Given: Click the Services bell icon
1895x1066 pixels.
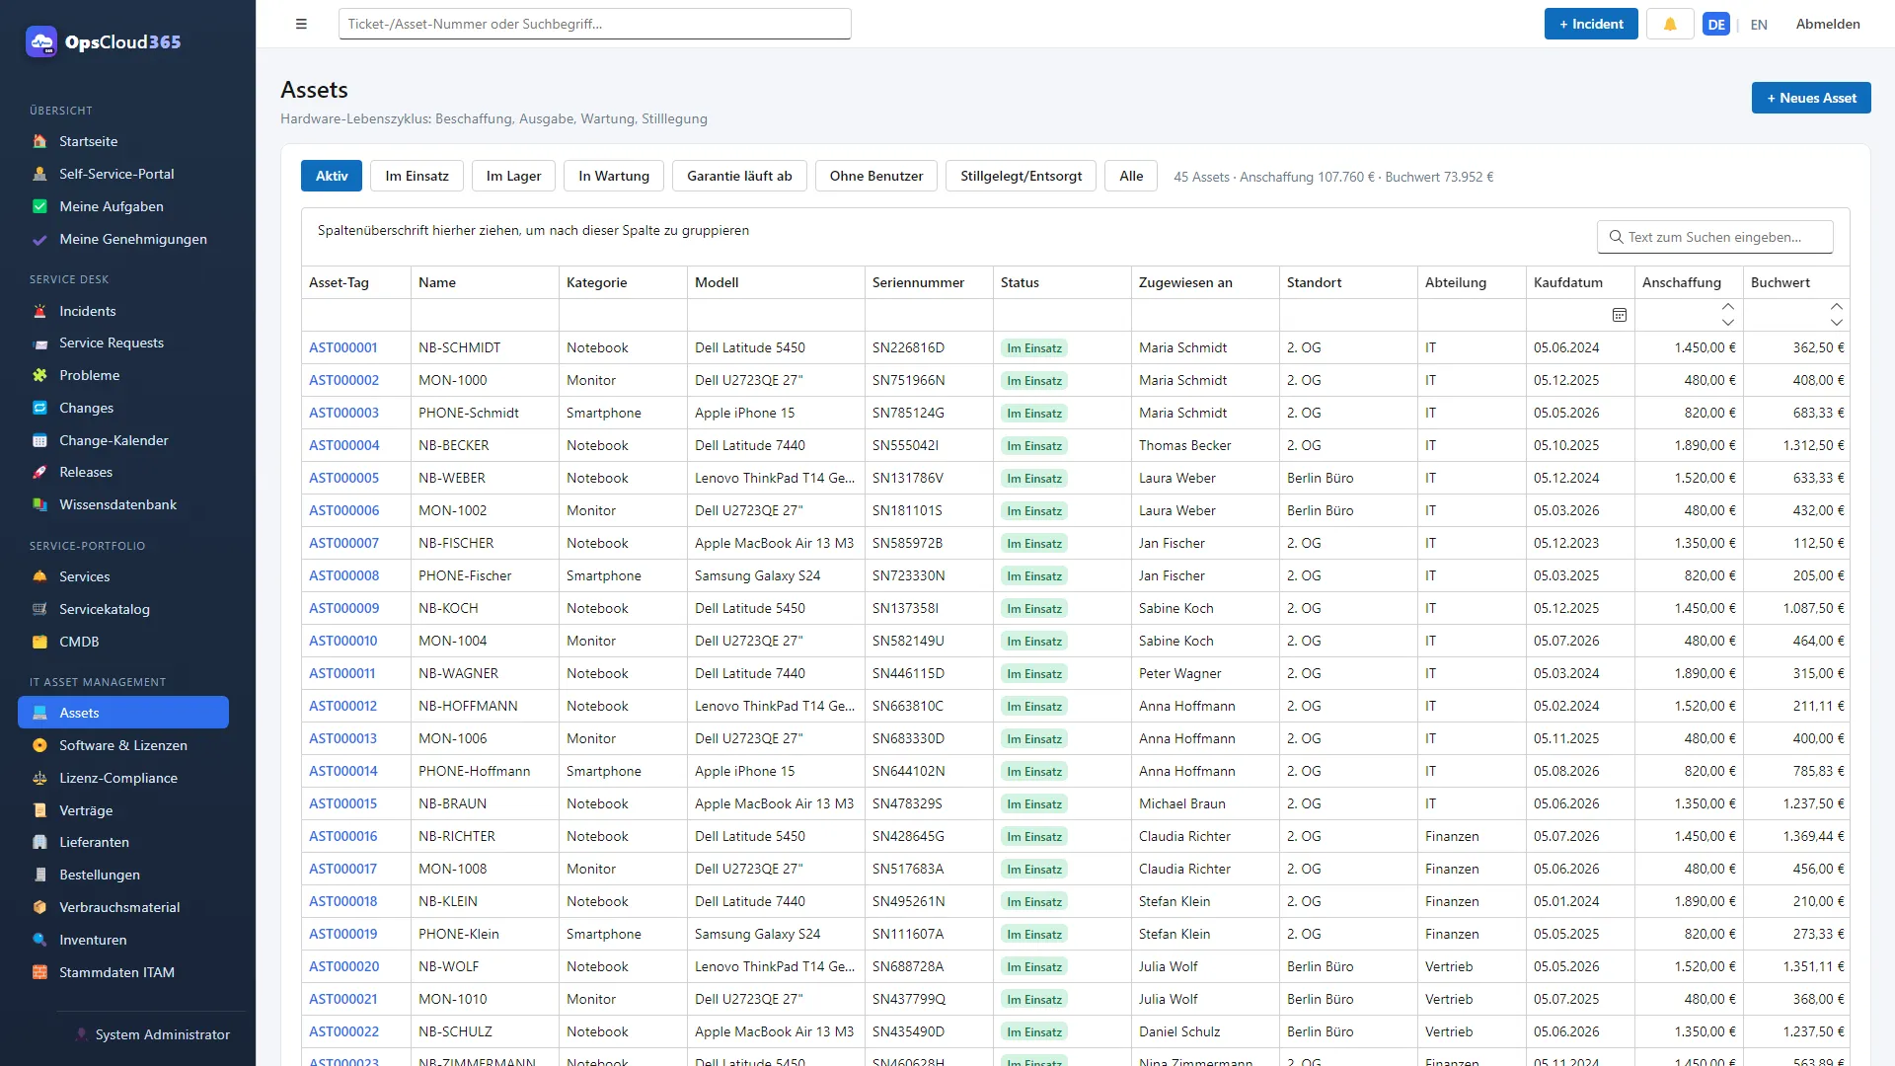Looking at the screenshot, I should click(39, 576).
